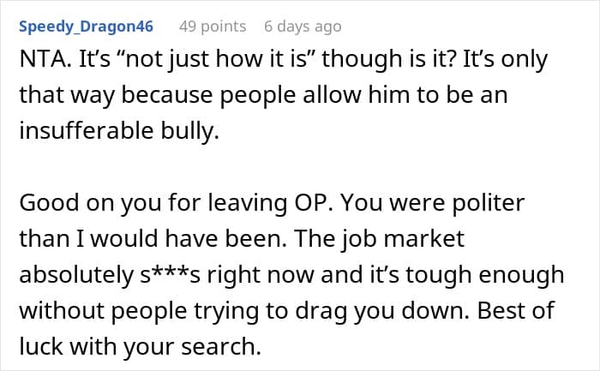Click the "6 days ago" timestamp

(303, 27)
